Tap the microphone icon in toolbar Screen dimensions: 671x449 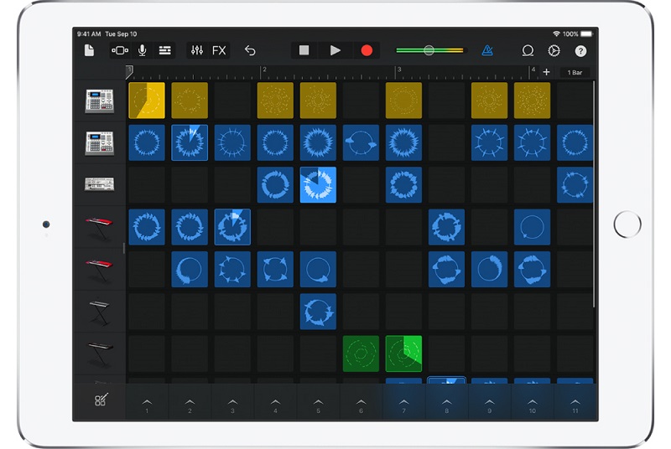[142, 50]
